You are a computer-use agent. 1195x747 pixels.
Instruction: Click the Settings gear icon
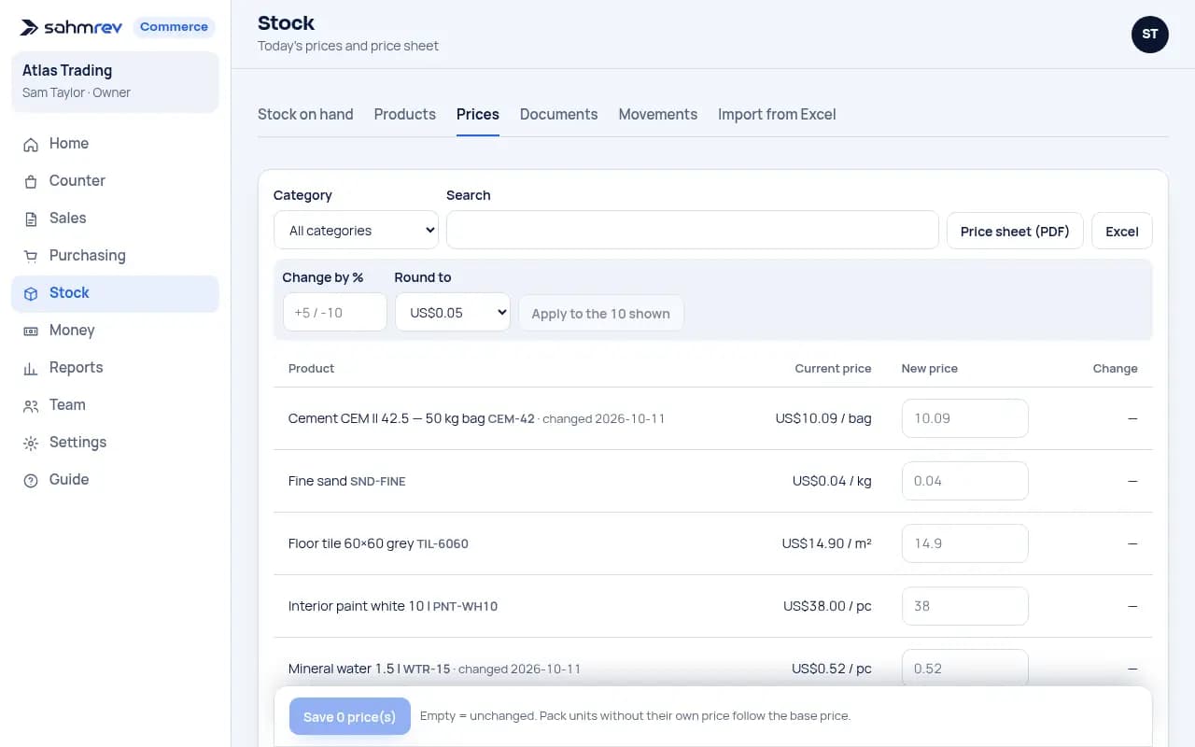[31, 443]
